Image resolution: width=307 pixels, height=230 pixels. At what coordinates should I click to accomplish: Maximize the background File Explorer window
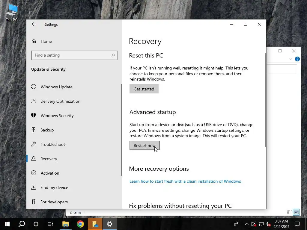[x=280, y=51]
